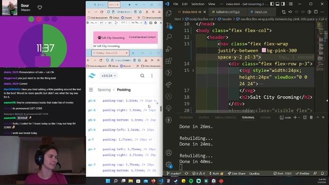The image size is (329, 185).
Task: Open Other Bookmarks folder in lower browser
Action: click(151, 66)
